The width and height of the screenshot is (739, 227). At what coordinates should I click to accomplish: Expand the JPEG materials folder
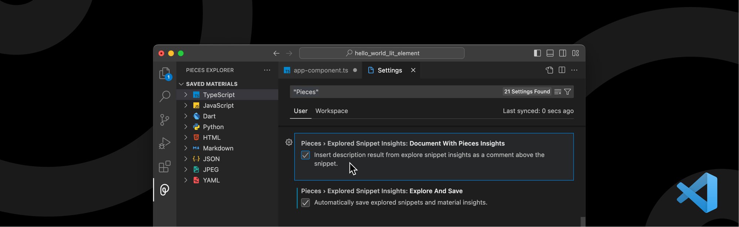click(185, 170)
